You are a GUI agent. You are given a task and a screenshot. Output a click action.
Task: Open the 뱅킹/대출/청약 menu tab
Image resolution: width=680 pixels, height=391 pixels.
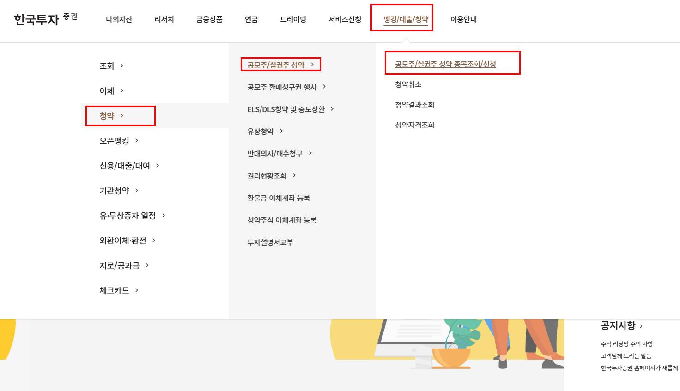tap(401, 19)
